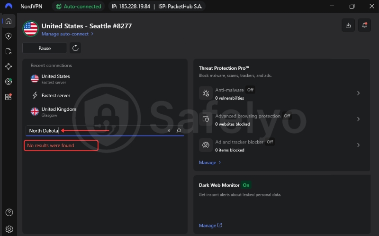
Task: Clear the North Dakota search text
Action: (169, 131)
